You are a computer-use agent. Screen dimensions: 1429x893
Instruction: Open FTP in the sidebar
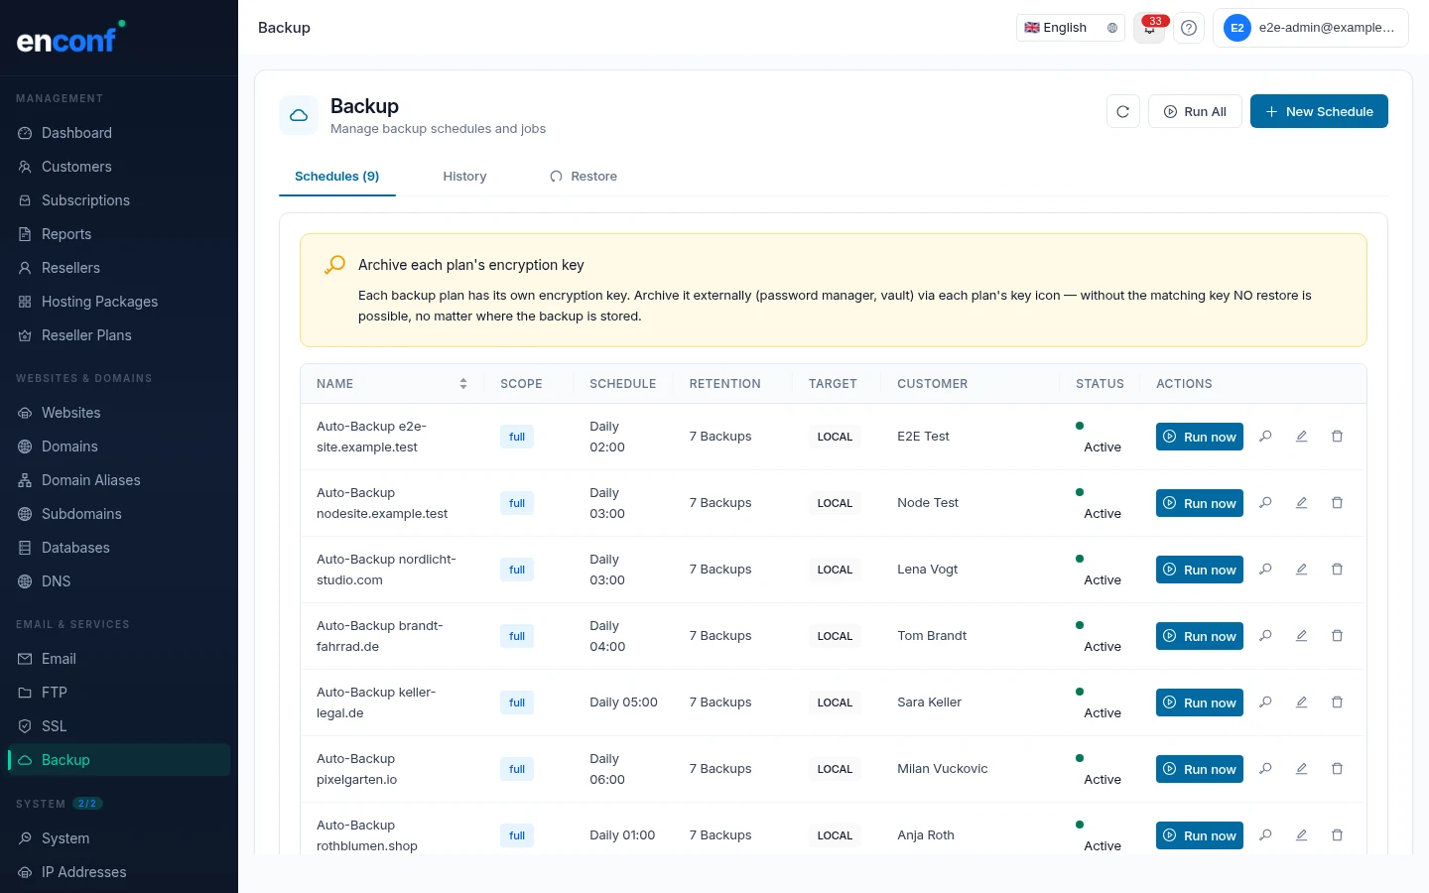click(x=119, y=693)
